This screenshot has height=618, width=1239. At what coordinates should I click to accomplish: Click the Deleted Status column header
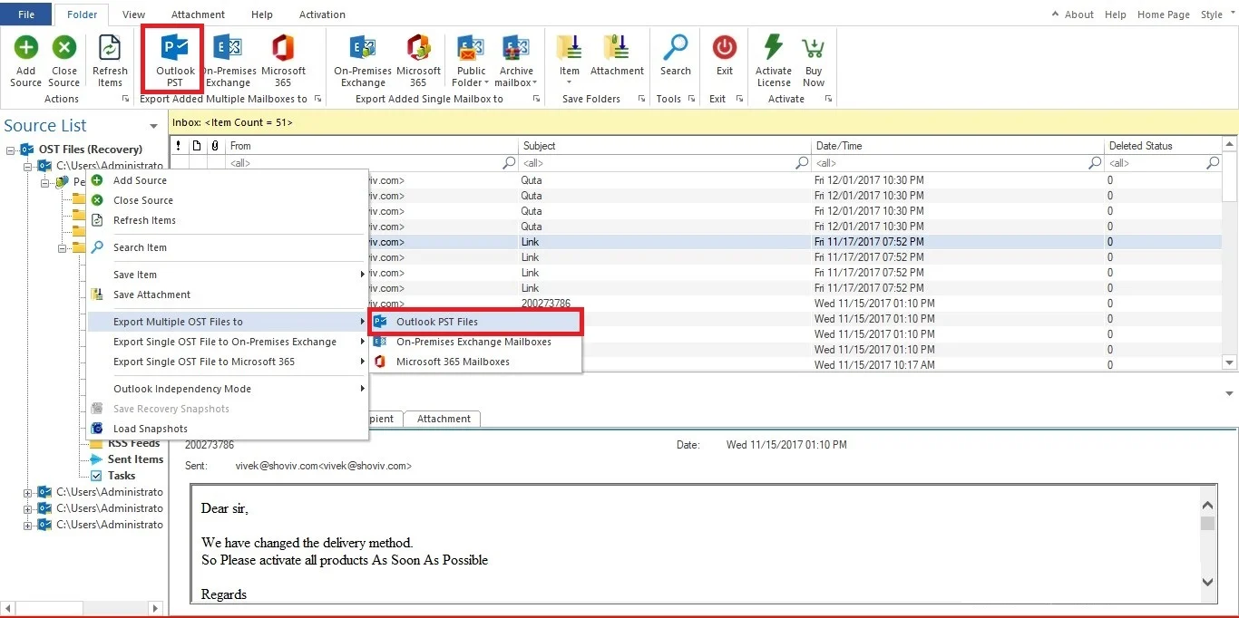coord(1164,146)
